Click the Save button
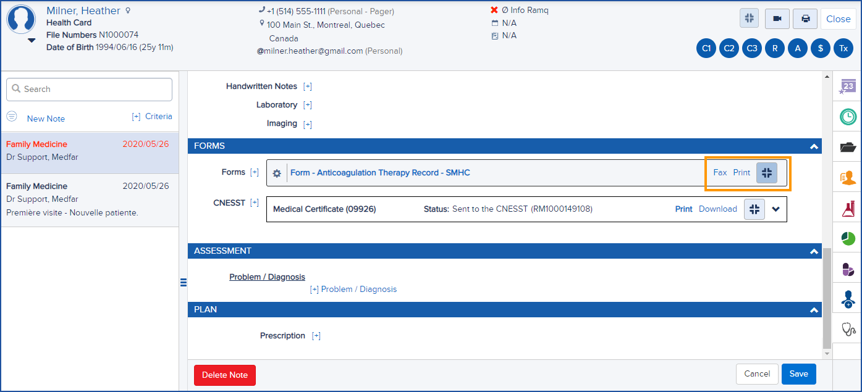The width and height of the screenshot is (862, 392). point(798,373)
